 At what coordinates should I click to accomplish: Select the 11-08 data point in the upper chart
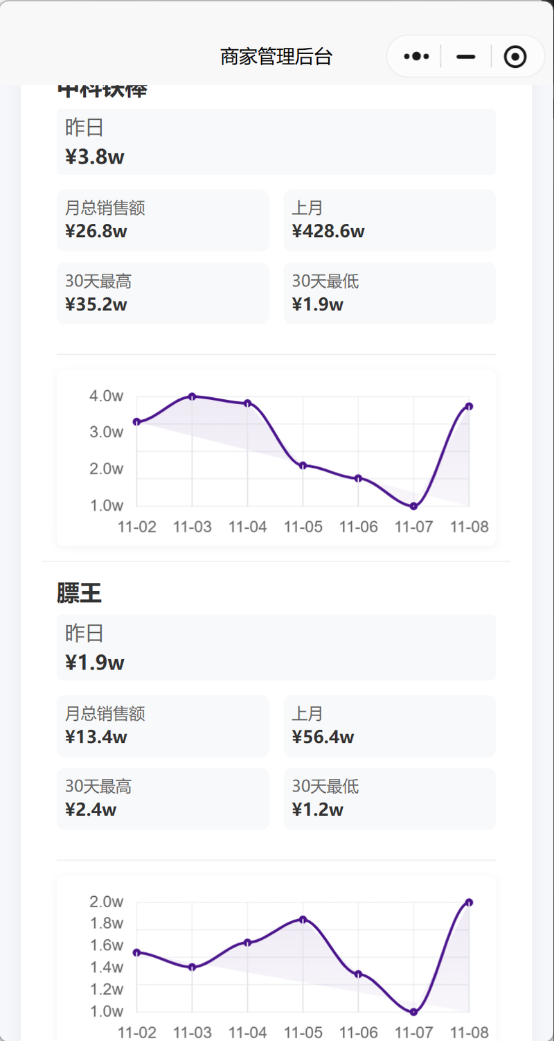[469, 406]
